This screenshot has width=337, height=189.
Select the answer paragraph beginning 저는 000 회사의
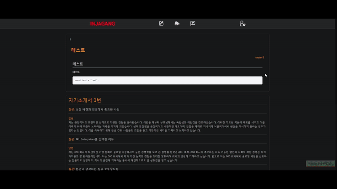pos(167,156)
